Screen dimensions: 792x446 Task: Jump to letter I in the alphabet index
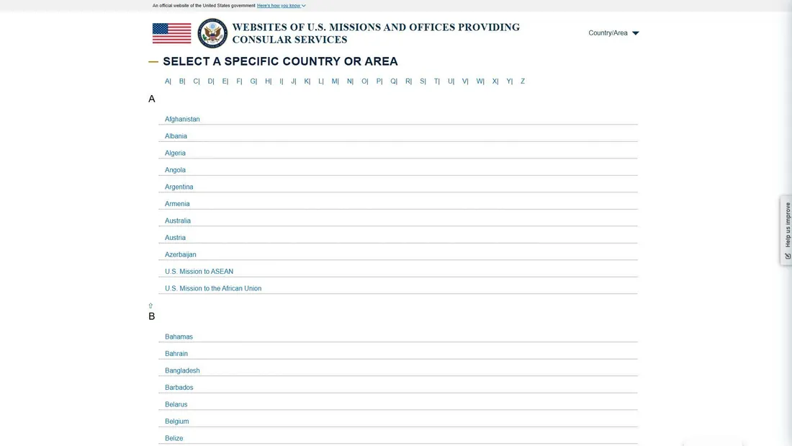(x=282, y=81)
